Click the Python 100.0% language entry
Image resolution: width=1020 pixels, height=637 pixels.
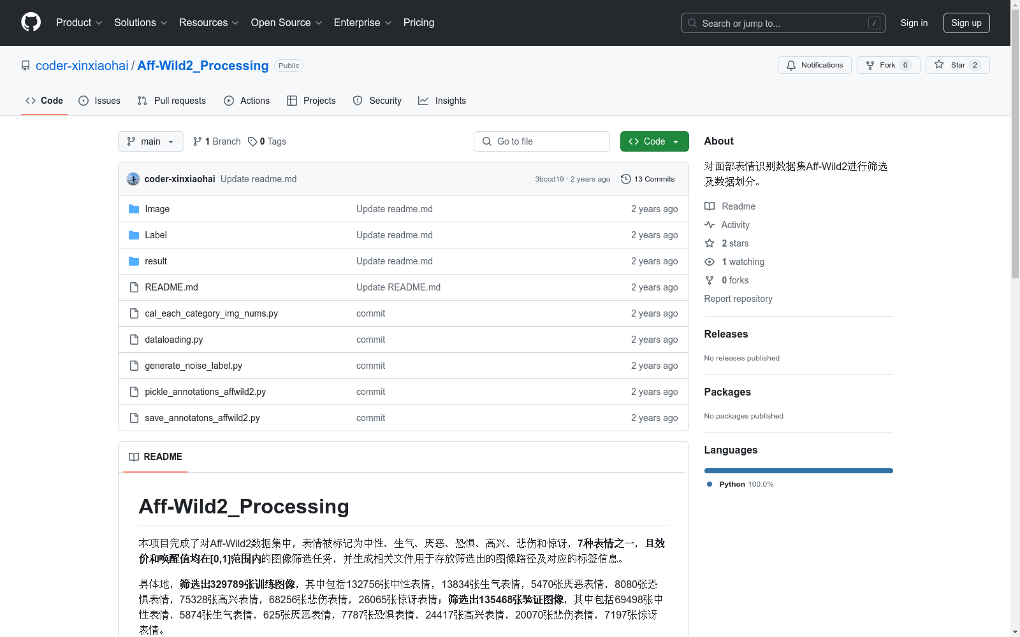point(740,484)
